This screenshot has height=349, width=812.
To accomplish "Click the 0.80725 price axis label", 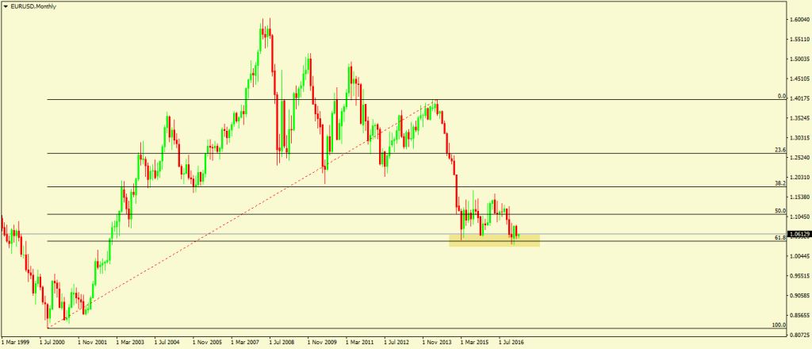I will (799, 335).
